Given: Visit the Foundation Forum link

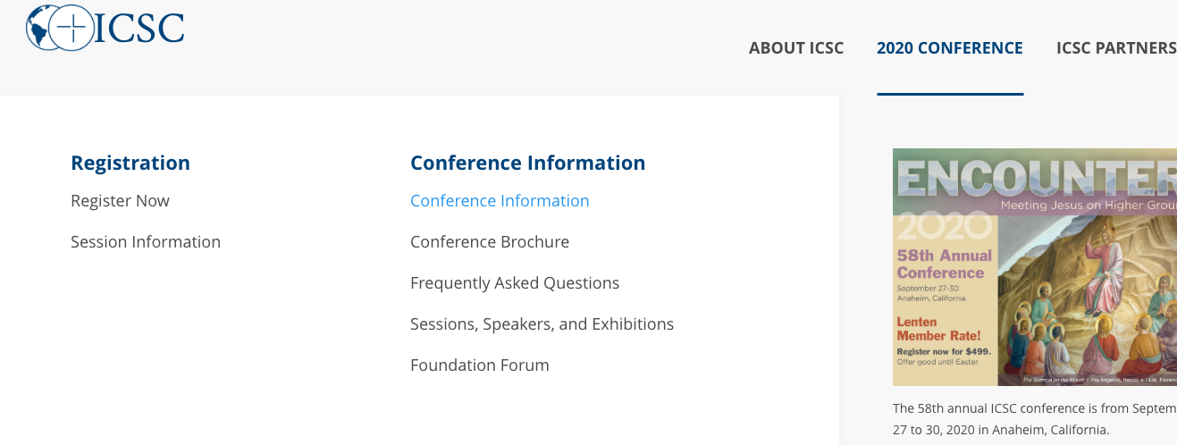Looking at the screenshot, I should 480,365.
